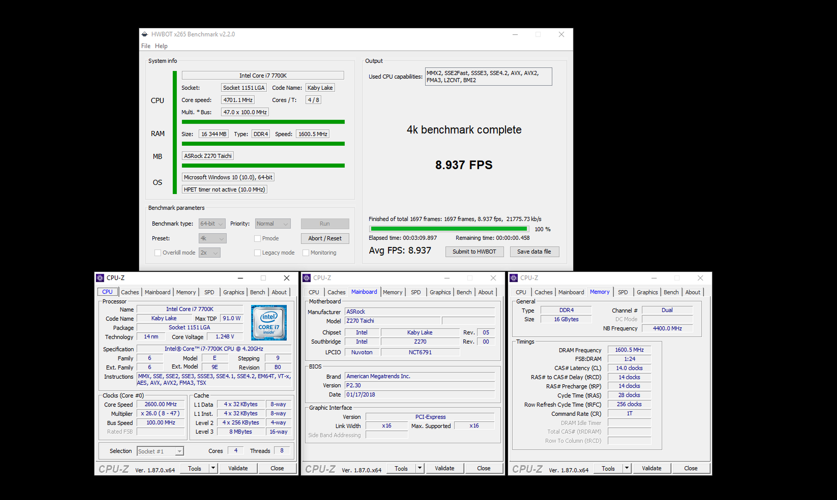Image resolution: width=837 pixels, height=500 pixels.
Task: Click BIOS Date 01/17/2018 field
Action: [x=420, y=394]
